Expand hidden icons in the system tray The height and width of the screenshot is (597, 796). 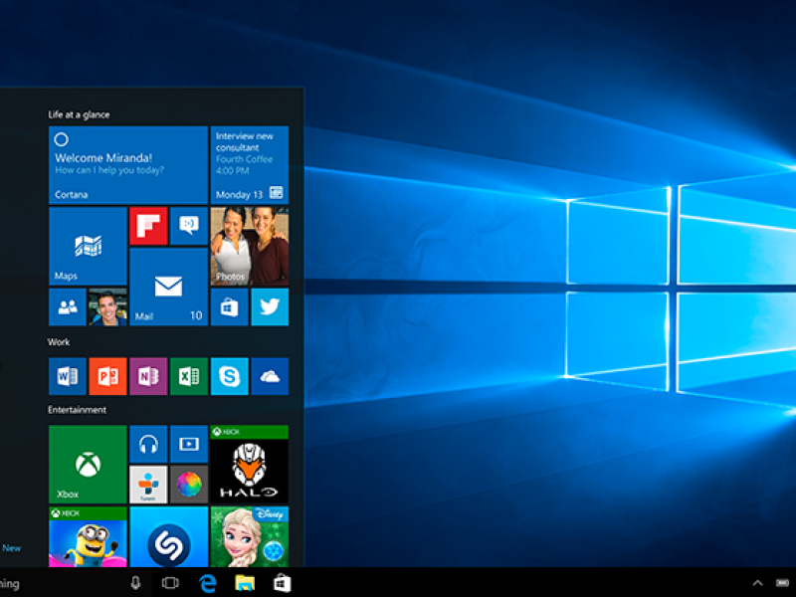click(758, 583)
